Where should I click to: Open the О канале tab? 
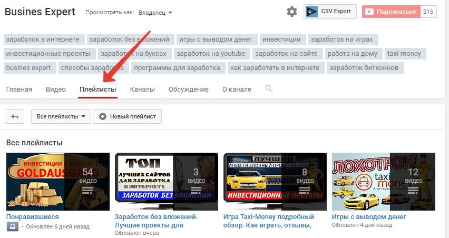tap(237, 90)
